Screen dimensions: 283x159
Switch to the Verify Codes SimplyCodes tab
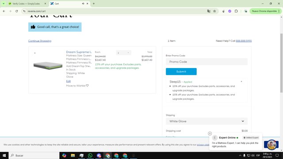26,4
